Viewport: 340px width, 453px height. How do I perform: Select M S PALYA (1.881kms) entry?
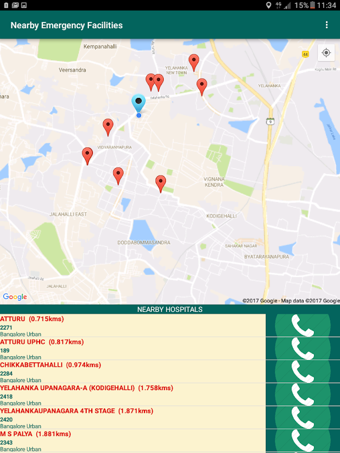point(133,441)
